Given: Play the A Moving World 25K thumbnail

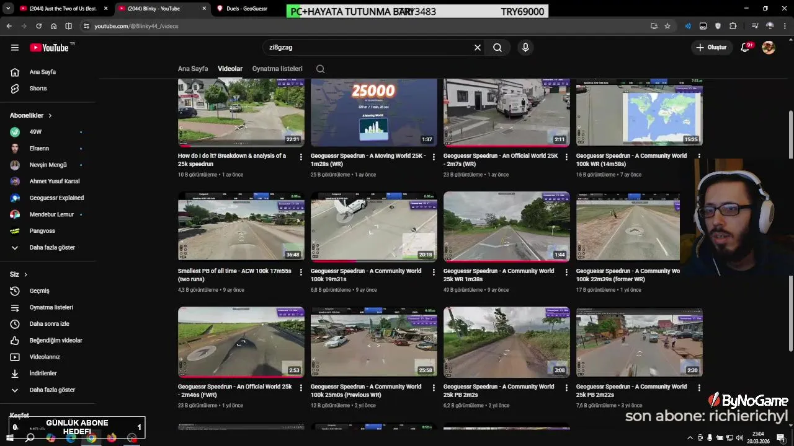Looking at the screenshot, I should tap(374, 112).
